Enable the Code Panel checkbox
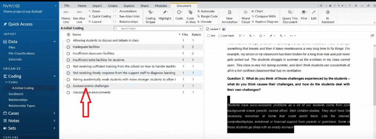 coord(220,36)
